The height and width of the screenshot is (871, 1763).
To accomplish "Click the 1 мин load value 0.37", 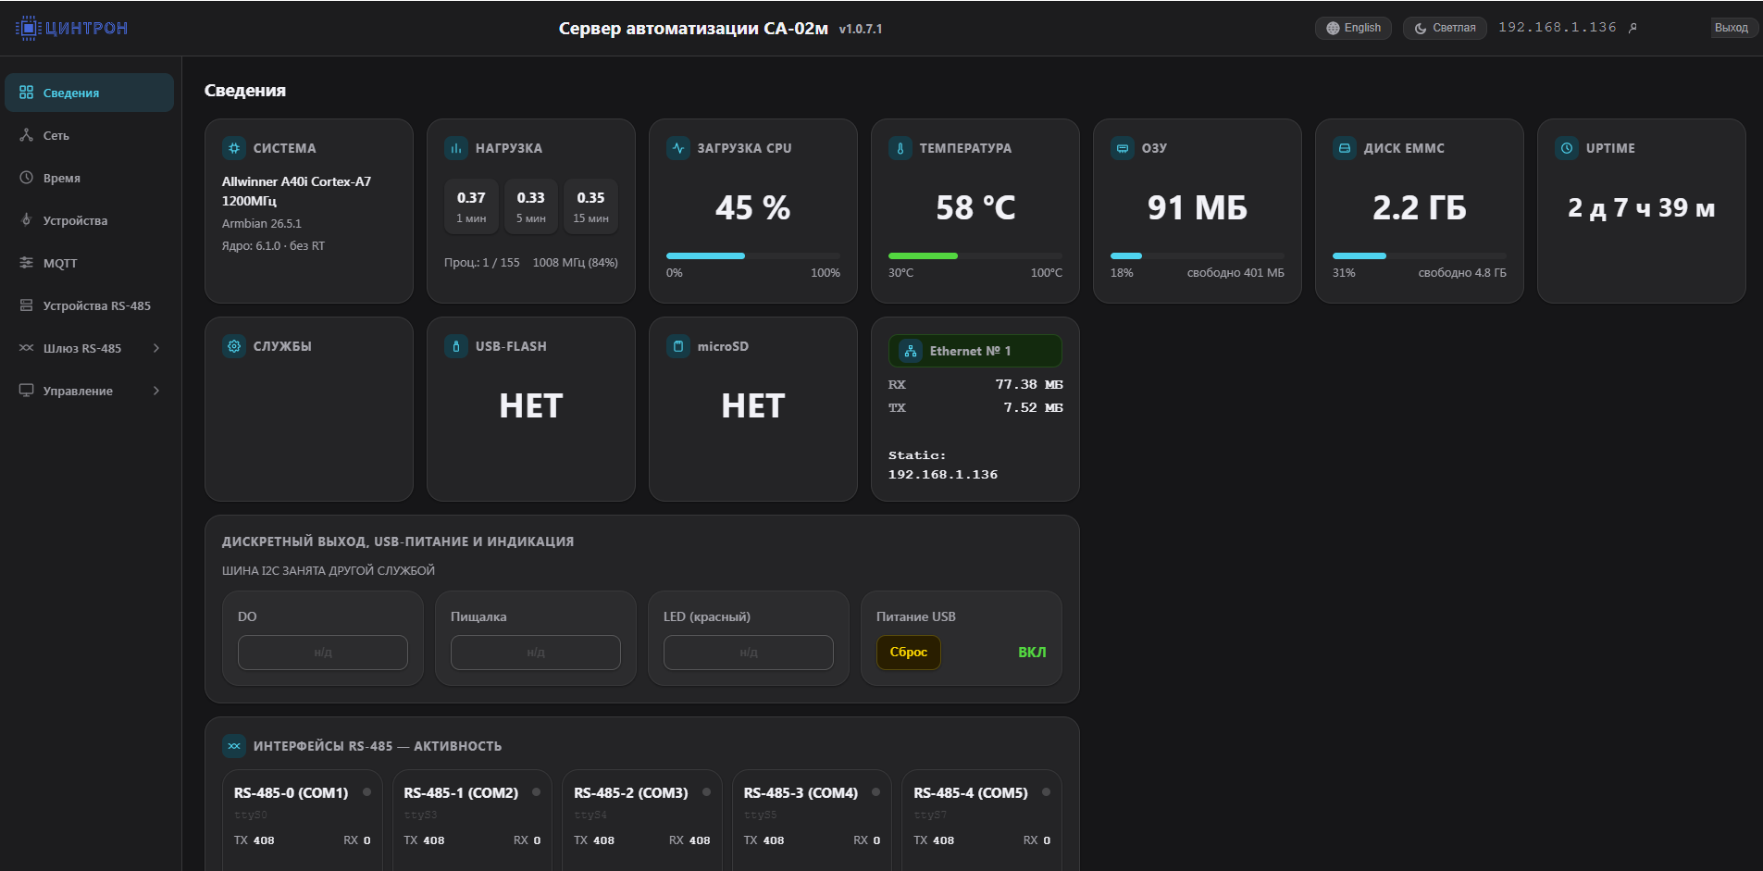I will click(471, 198).
